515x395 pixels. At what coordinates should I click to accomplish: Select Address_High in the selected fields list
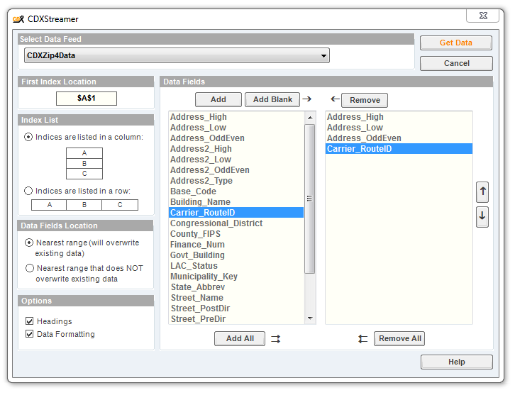pos(399,117)
